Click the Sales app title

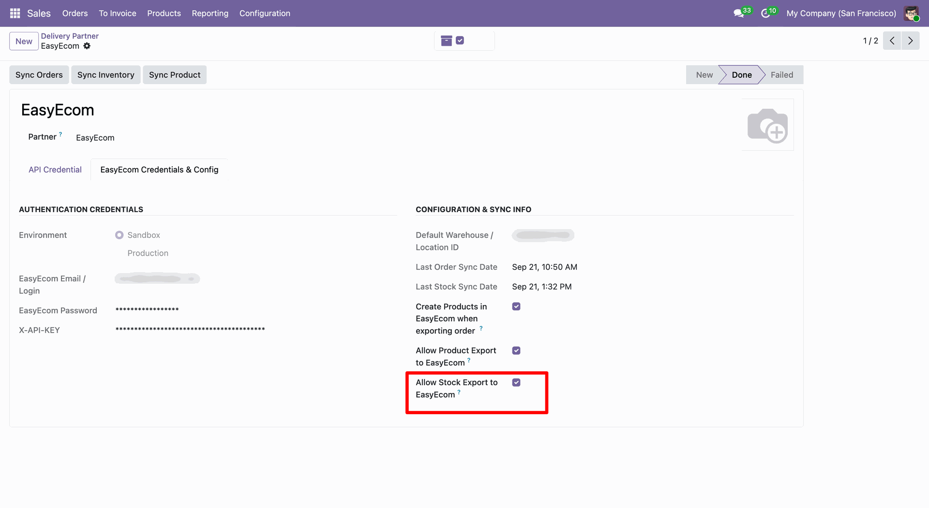(39, 13)
